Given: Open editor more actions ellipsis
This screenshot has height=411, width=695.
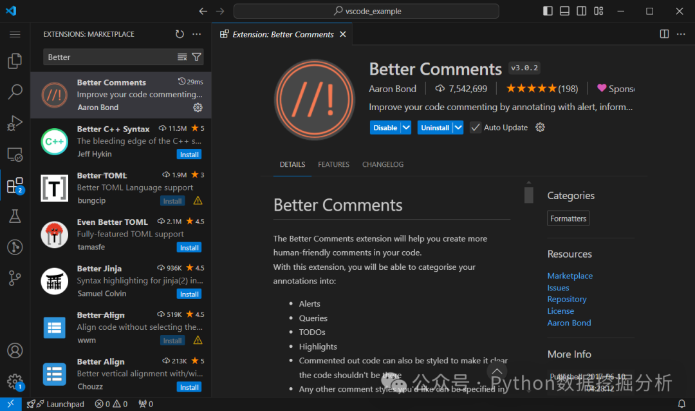Looking at the screenshot, I should pyautogui.click(x=681, y=34).
